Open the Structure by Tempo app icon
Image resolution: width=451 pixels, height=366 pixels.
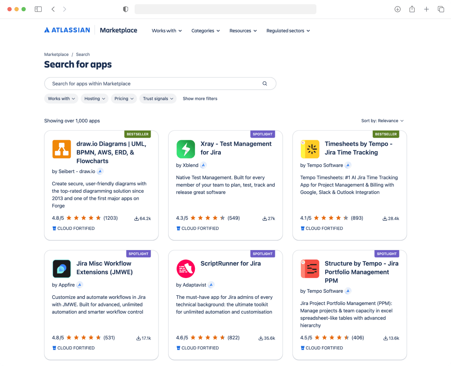coord(310,269)
